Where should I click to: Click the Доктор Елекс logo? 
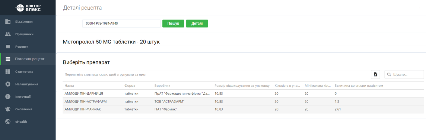[28, 8]
